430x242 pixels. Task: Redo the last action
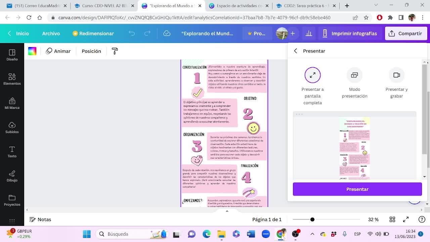147,33
